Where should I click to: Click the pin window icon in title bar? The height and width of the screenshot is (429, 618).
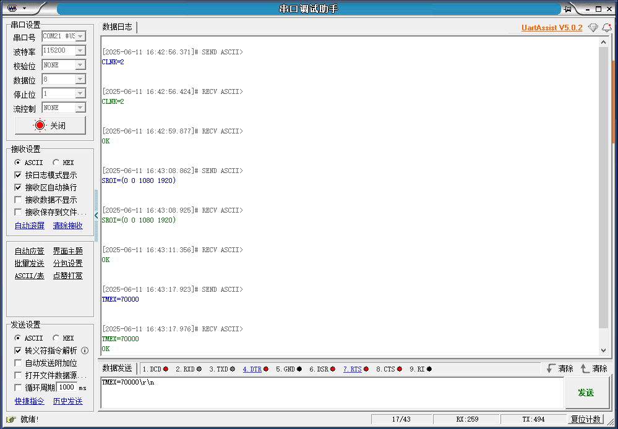point(567,9)
